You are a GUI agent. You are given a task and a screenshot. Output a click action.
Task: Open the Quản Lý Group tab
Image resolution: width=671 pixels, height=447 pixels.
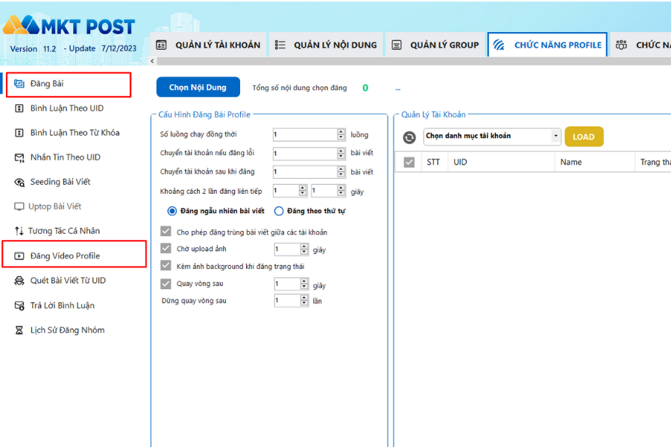435,45
